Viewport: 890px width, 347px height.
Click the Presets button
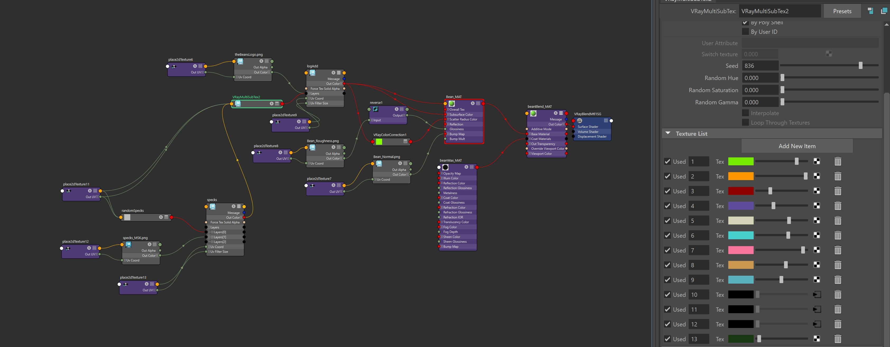(x=842, y=11)
